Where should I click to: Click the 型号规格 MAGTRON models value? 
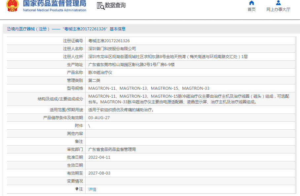pyautogui.click(x=149, y=88)
